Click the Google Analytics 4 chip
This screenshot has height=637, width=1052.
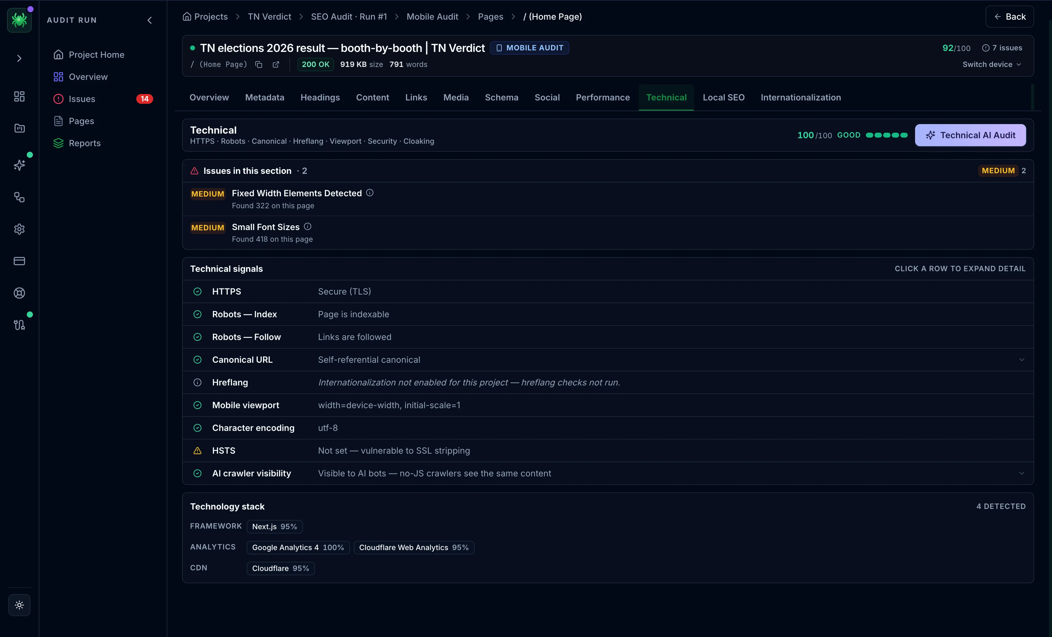tap(298, 547)
